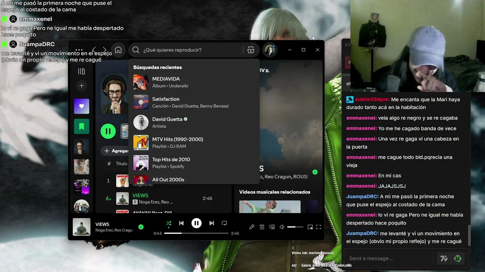Open the related music video thumbnail
485x272 pixels.
pyautogui.click(x=270, y=207)
